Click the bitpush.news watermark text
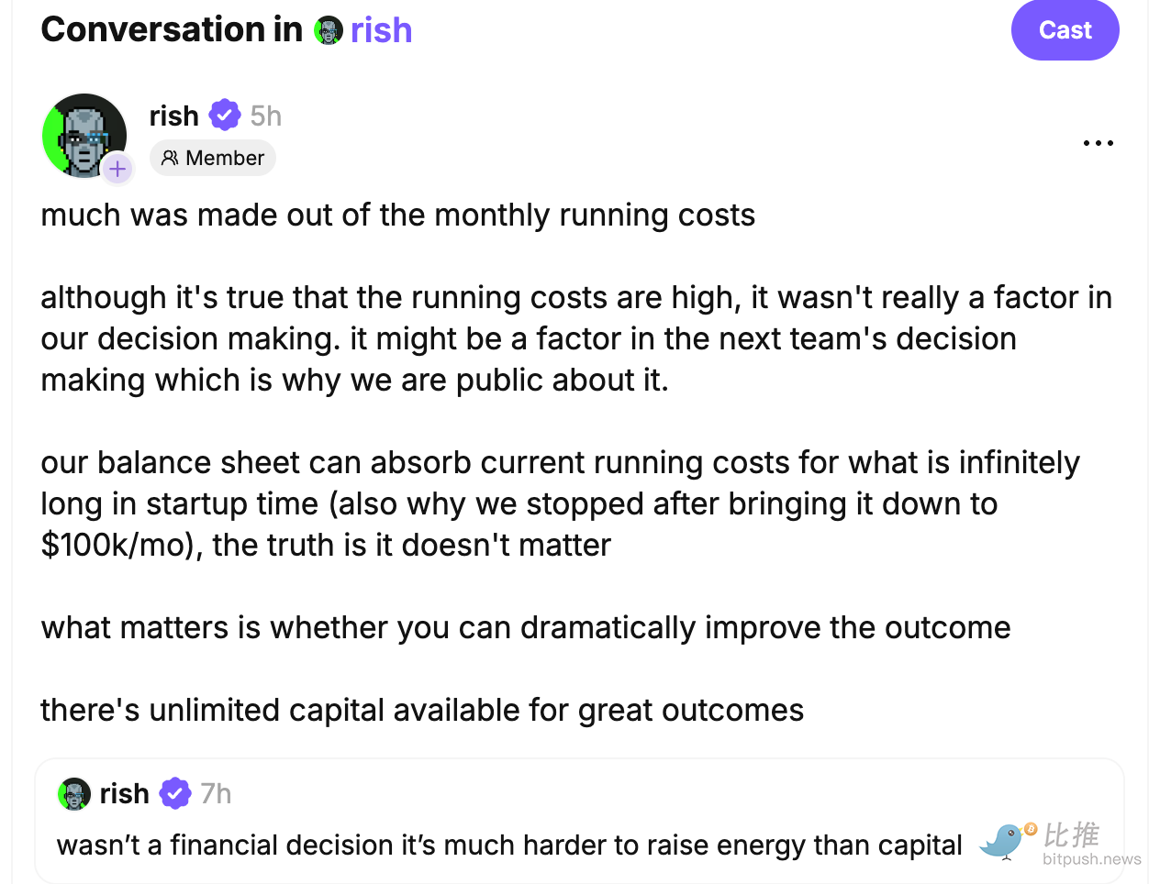Viewport: 1160px width, 884px height. [x=1092, y=859]
